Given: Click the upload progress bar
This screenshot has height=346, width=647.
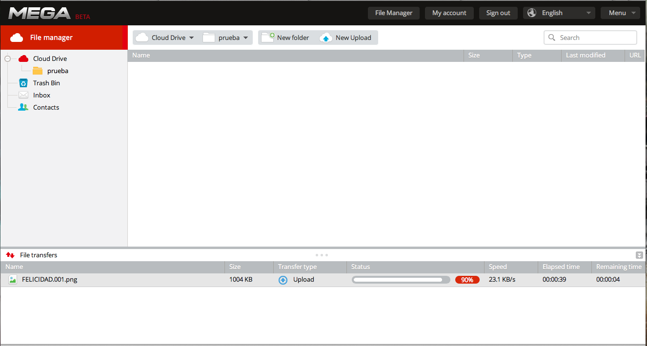Looking at the screenshot, I should click(401, 280).
